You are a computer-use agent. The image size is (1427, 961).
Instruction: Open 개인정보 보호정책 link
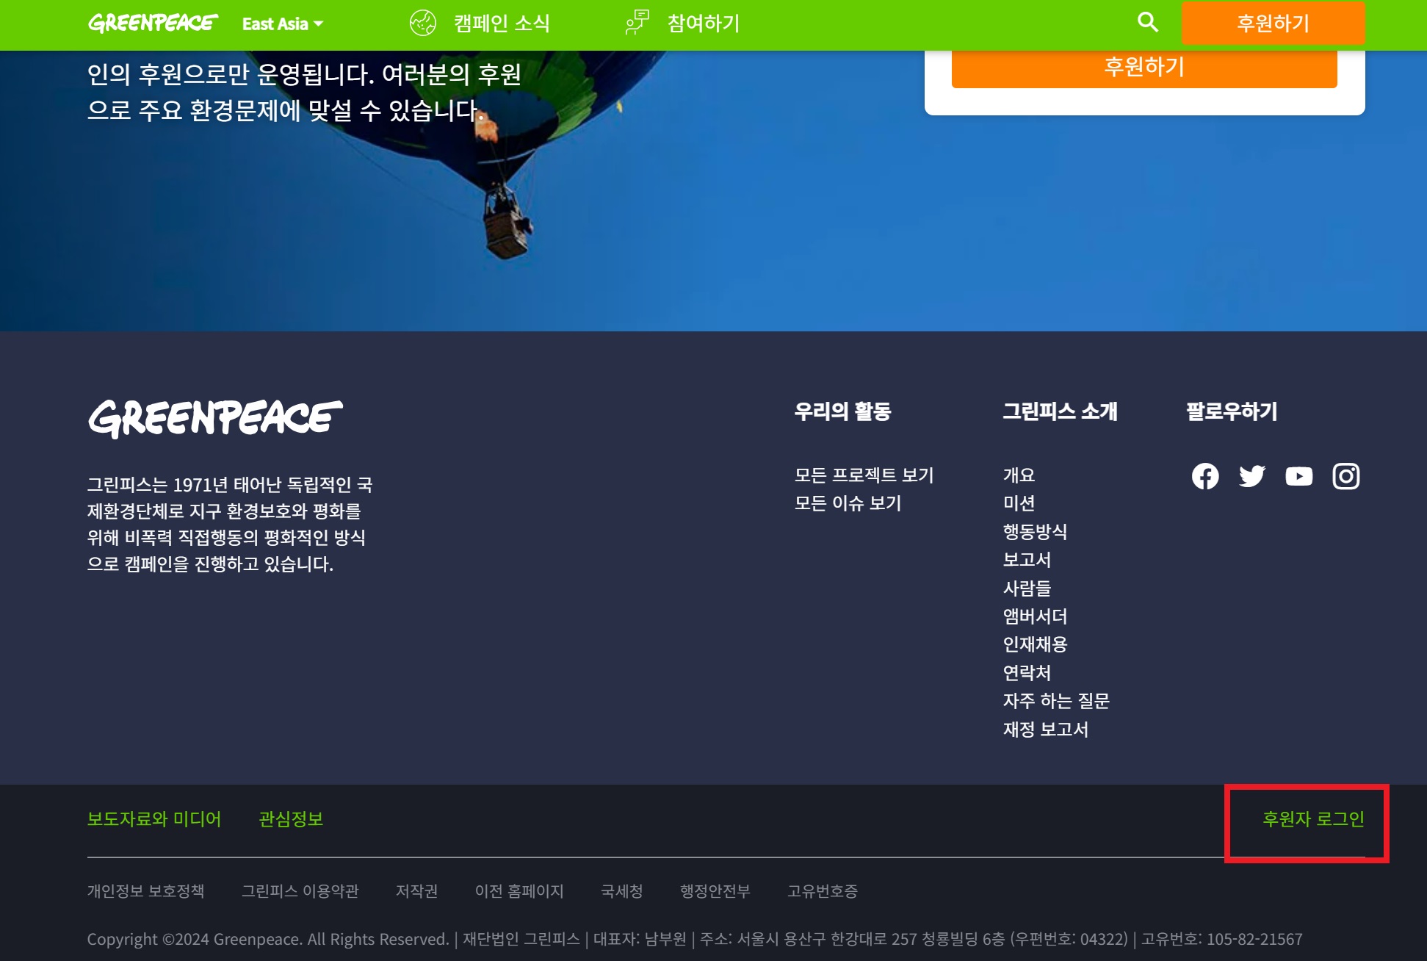pos(146,891)
